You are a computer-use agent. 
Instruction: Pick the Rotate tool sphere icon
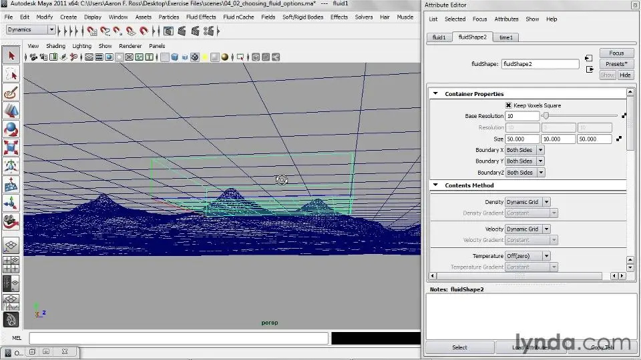[x=11, y=129]
